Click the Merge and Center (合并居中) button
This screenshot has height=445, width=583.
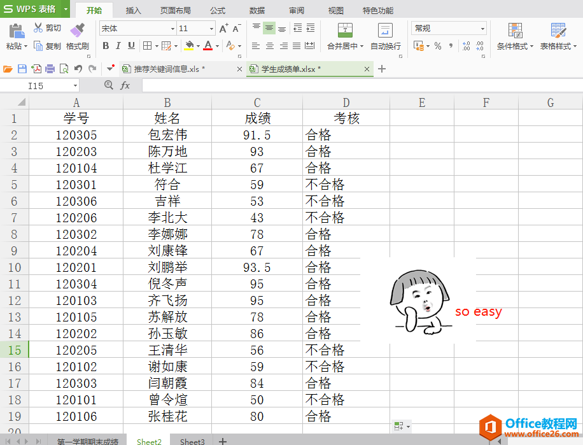point(345,36)
